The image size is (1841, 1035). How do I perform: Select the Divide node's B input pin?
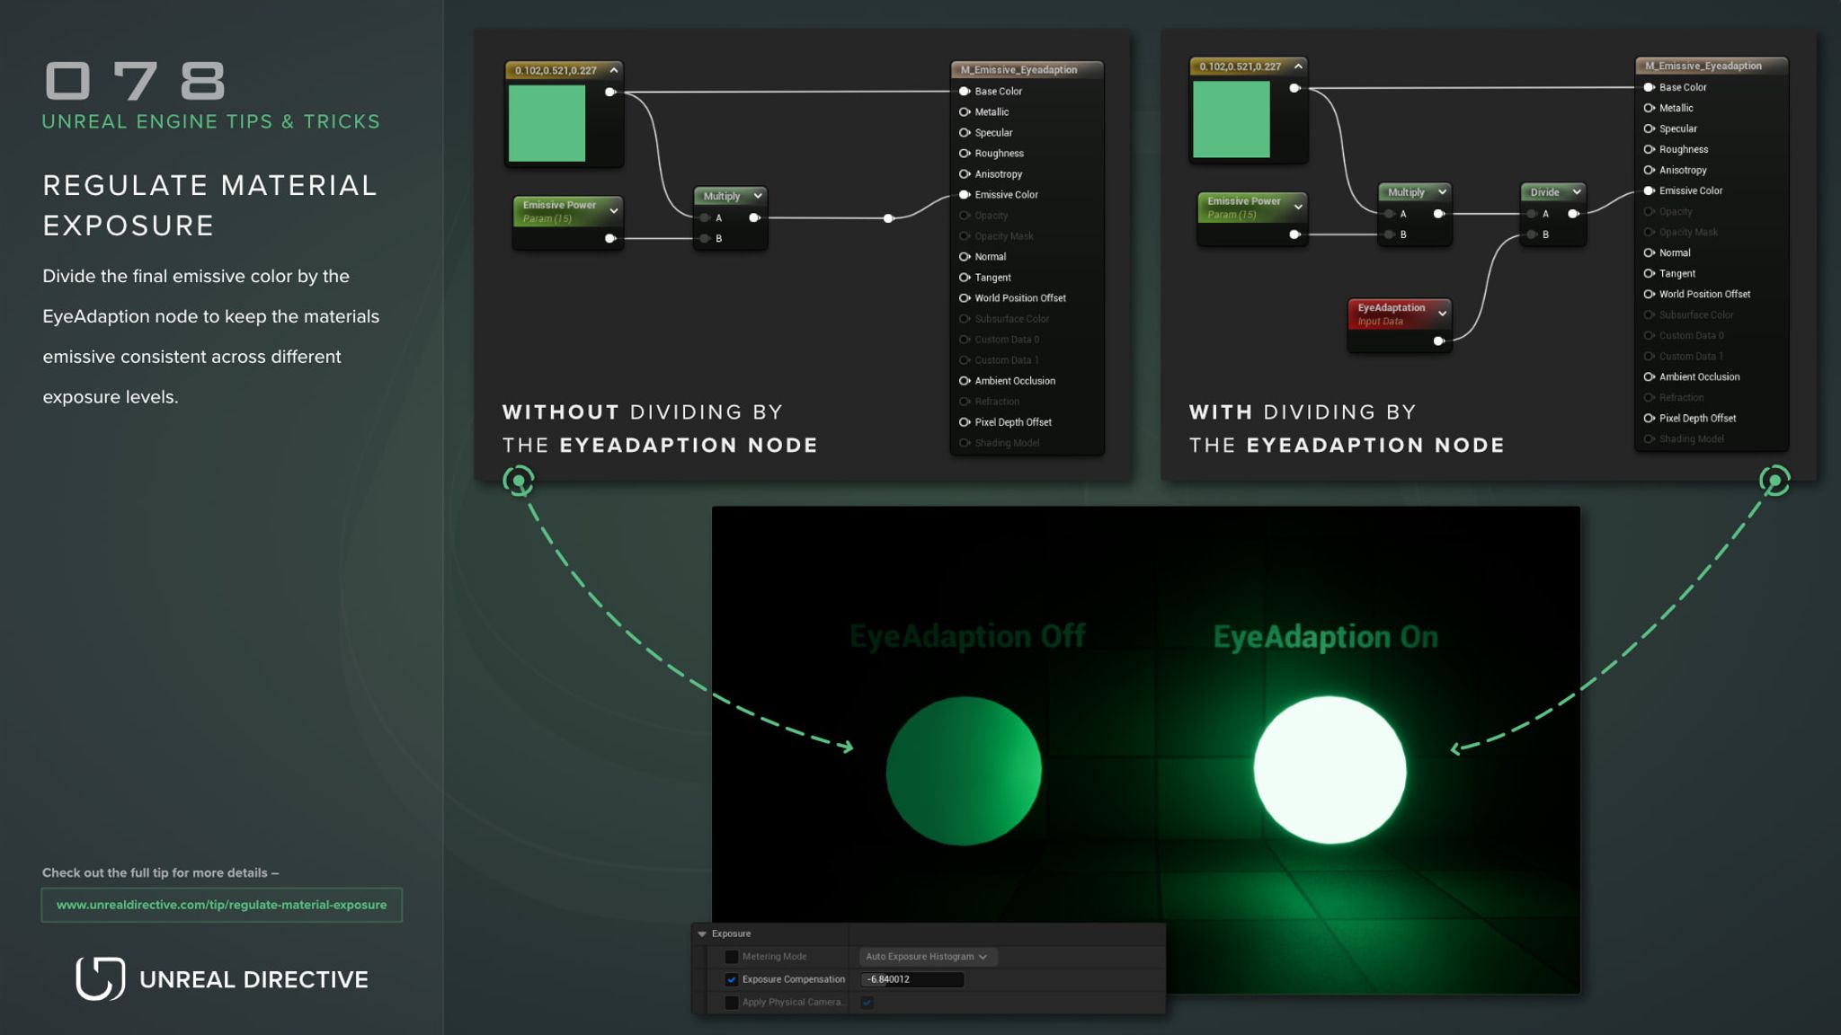(1530, 234)
